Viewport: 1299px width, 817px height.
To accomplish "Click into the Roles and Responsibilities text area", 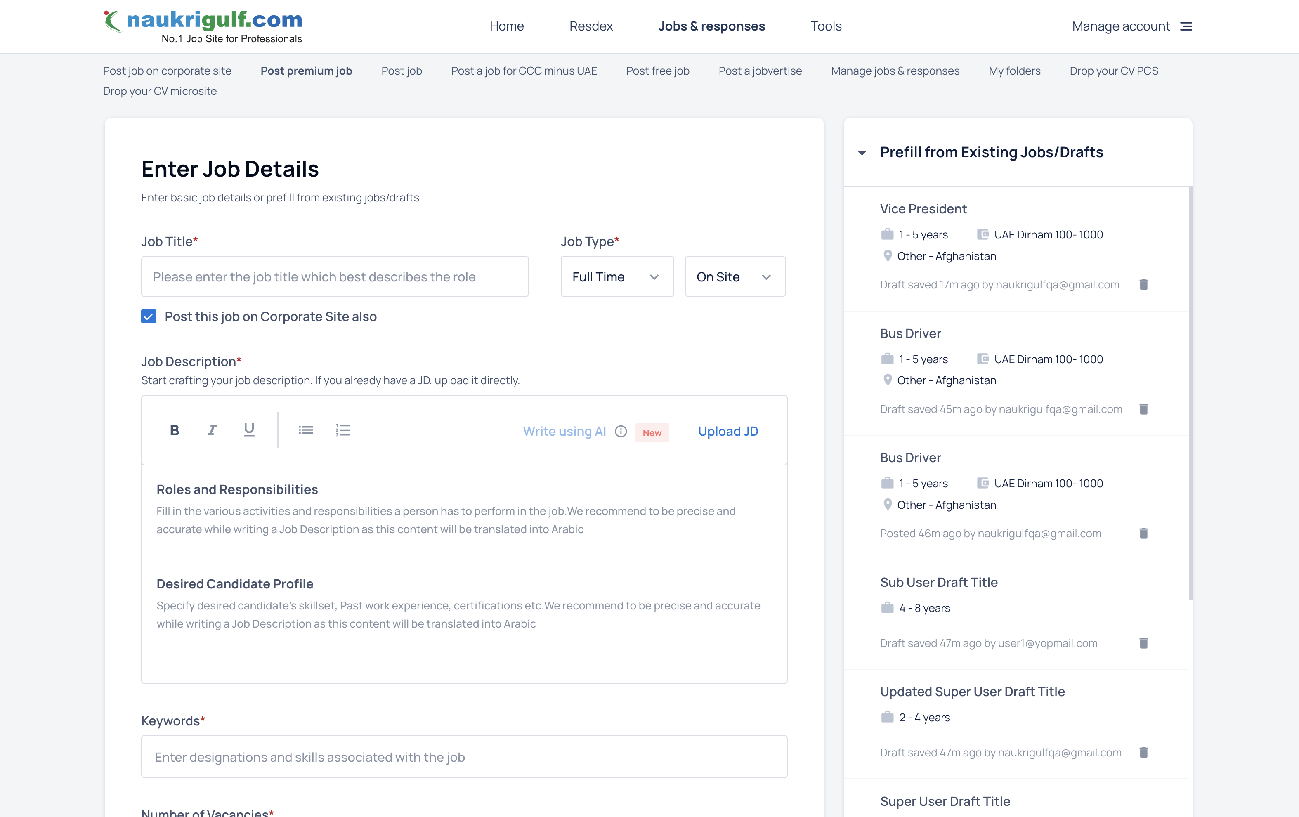I will pos(446,520).
